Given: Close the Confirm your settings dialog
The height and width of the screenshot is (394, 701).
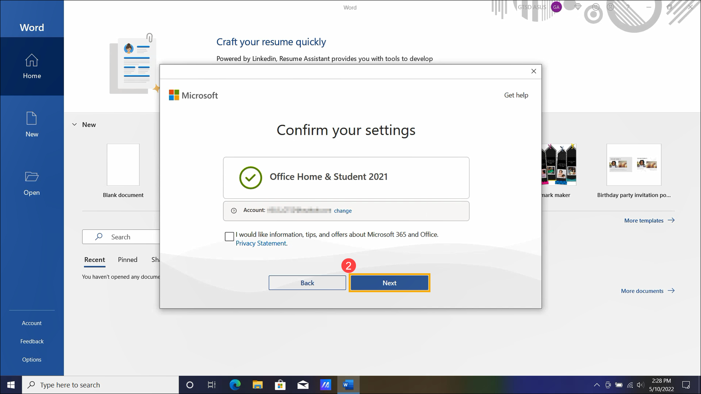Looking at the screenshot, I should (x=534, y=71).
